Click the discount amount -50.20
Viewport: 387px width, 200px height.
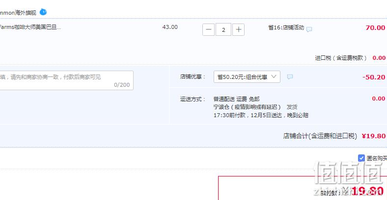[374, 77]
